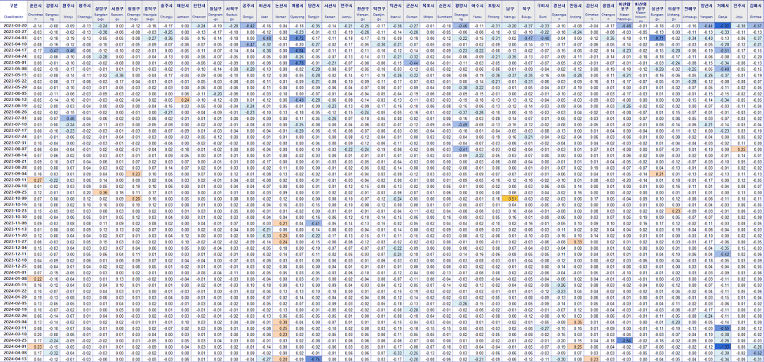The image size is (764, 362).
Task: Click the Mokpo column header
Action: [x=428, y=11]
